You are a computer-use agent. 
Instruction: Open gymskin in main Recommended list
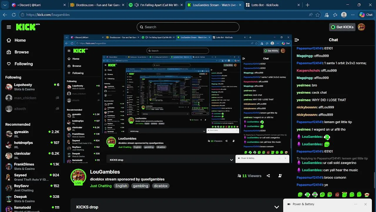coord(32,134)
